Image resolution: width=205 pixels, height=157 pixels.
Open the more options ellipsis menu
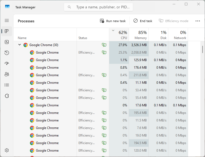197,21
